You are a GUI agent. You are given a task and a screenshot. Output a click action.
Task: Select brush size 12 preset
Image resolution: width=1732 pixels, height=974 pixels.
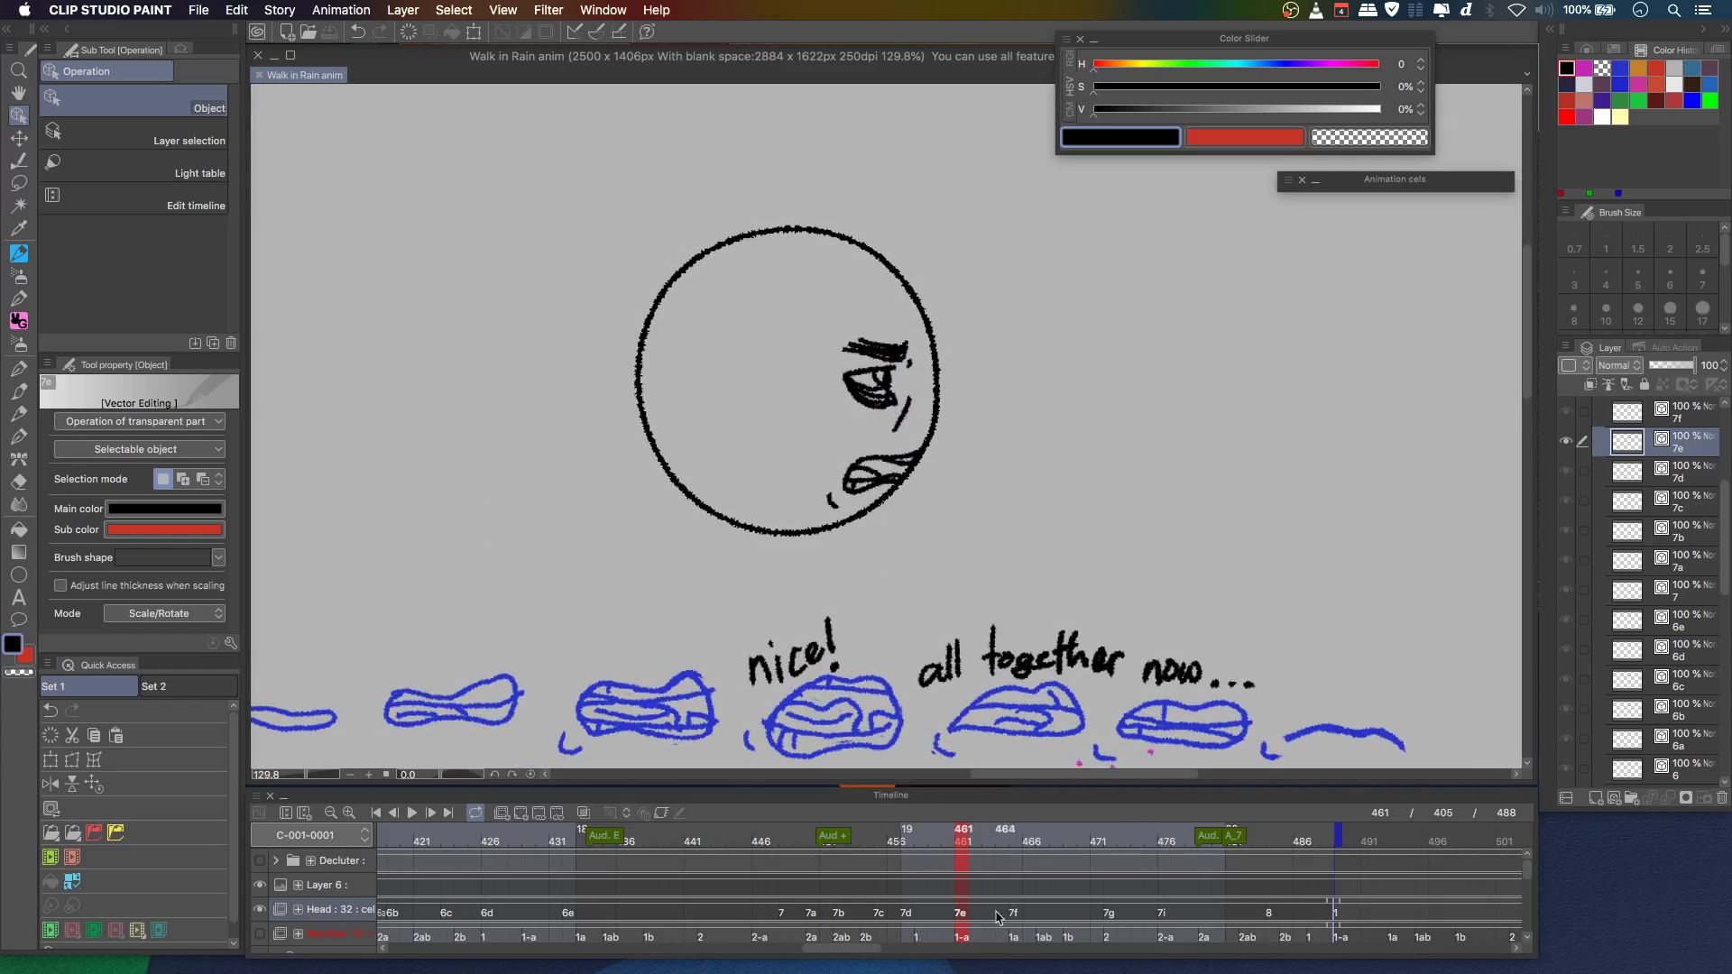coord(1637,313)
